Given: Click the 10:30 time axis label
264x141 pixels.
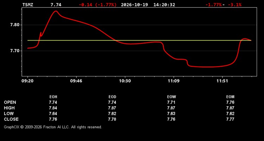Looking at the screenshot, I should pos(125,81).
